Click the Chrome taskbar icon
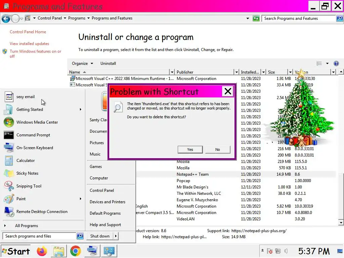The width and height of the screenshot is (344, 258). click(x=76, y=251)
